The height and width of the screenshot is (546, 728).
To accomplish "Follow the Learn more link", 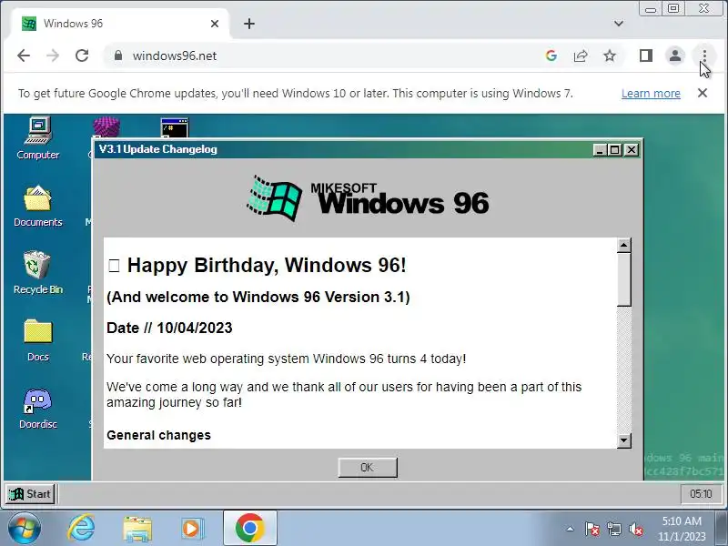I will point(651,94).
